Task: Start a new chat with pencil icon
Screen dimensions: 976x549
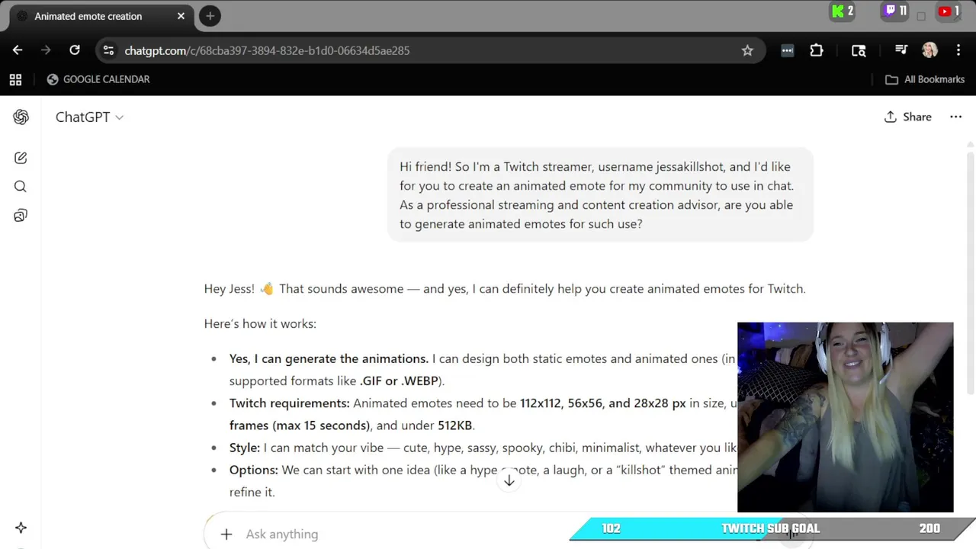Action: (21, 158)
